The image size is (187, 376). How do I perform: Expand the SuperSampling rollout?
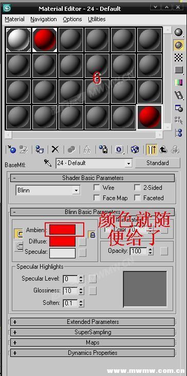click(92, 332)
